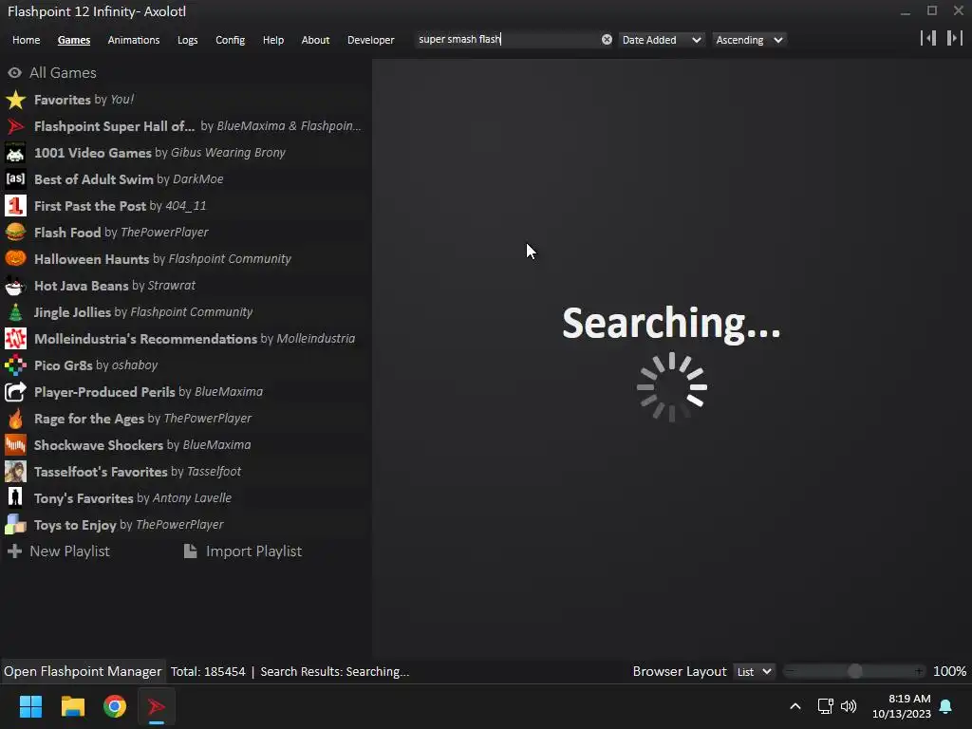Go to the Home tab

(26, 40)
